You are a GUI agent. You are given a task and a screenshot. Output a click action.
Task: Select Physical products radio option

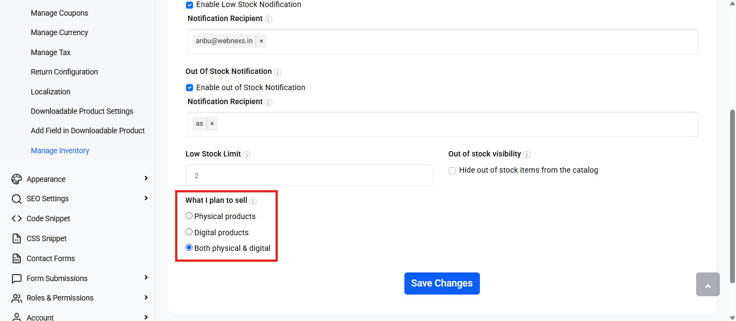189,216
